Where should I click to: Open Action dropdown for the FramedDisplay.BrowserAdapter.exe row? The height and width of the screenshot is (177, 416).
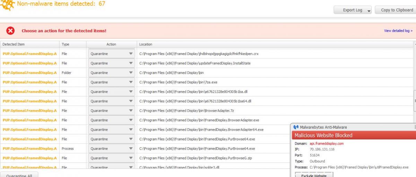112,120
